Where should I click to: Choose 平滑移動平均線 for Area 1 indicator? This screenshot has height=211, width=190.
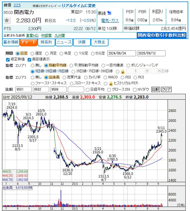click(x=71, y=66)
